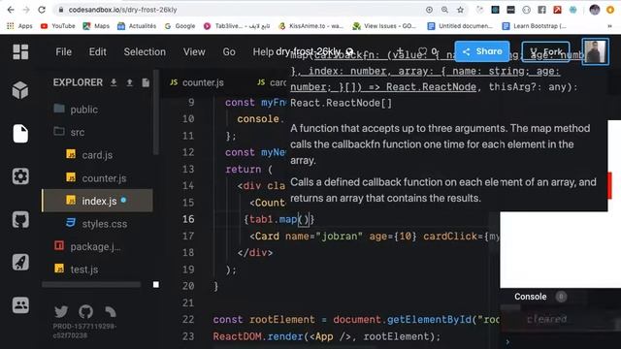This screenshot has height=349, width=621.
Task: Click the Tab3live bookmark
Action: pos(237,26)
